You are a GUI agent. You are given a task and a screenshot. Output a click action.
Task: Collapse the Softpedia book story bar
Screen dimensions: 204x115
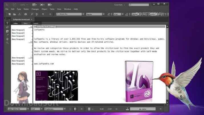(x=35, y=26)
